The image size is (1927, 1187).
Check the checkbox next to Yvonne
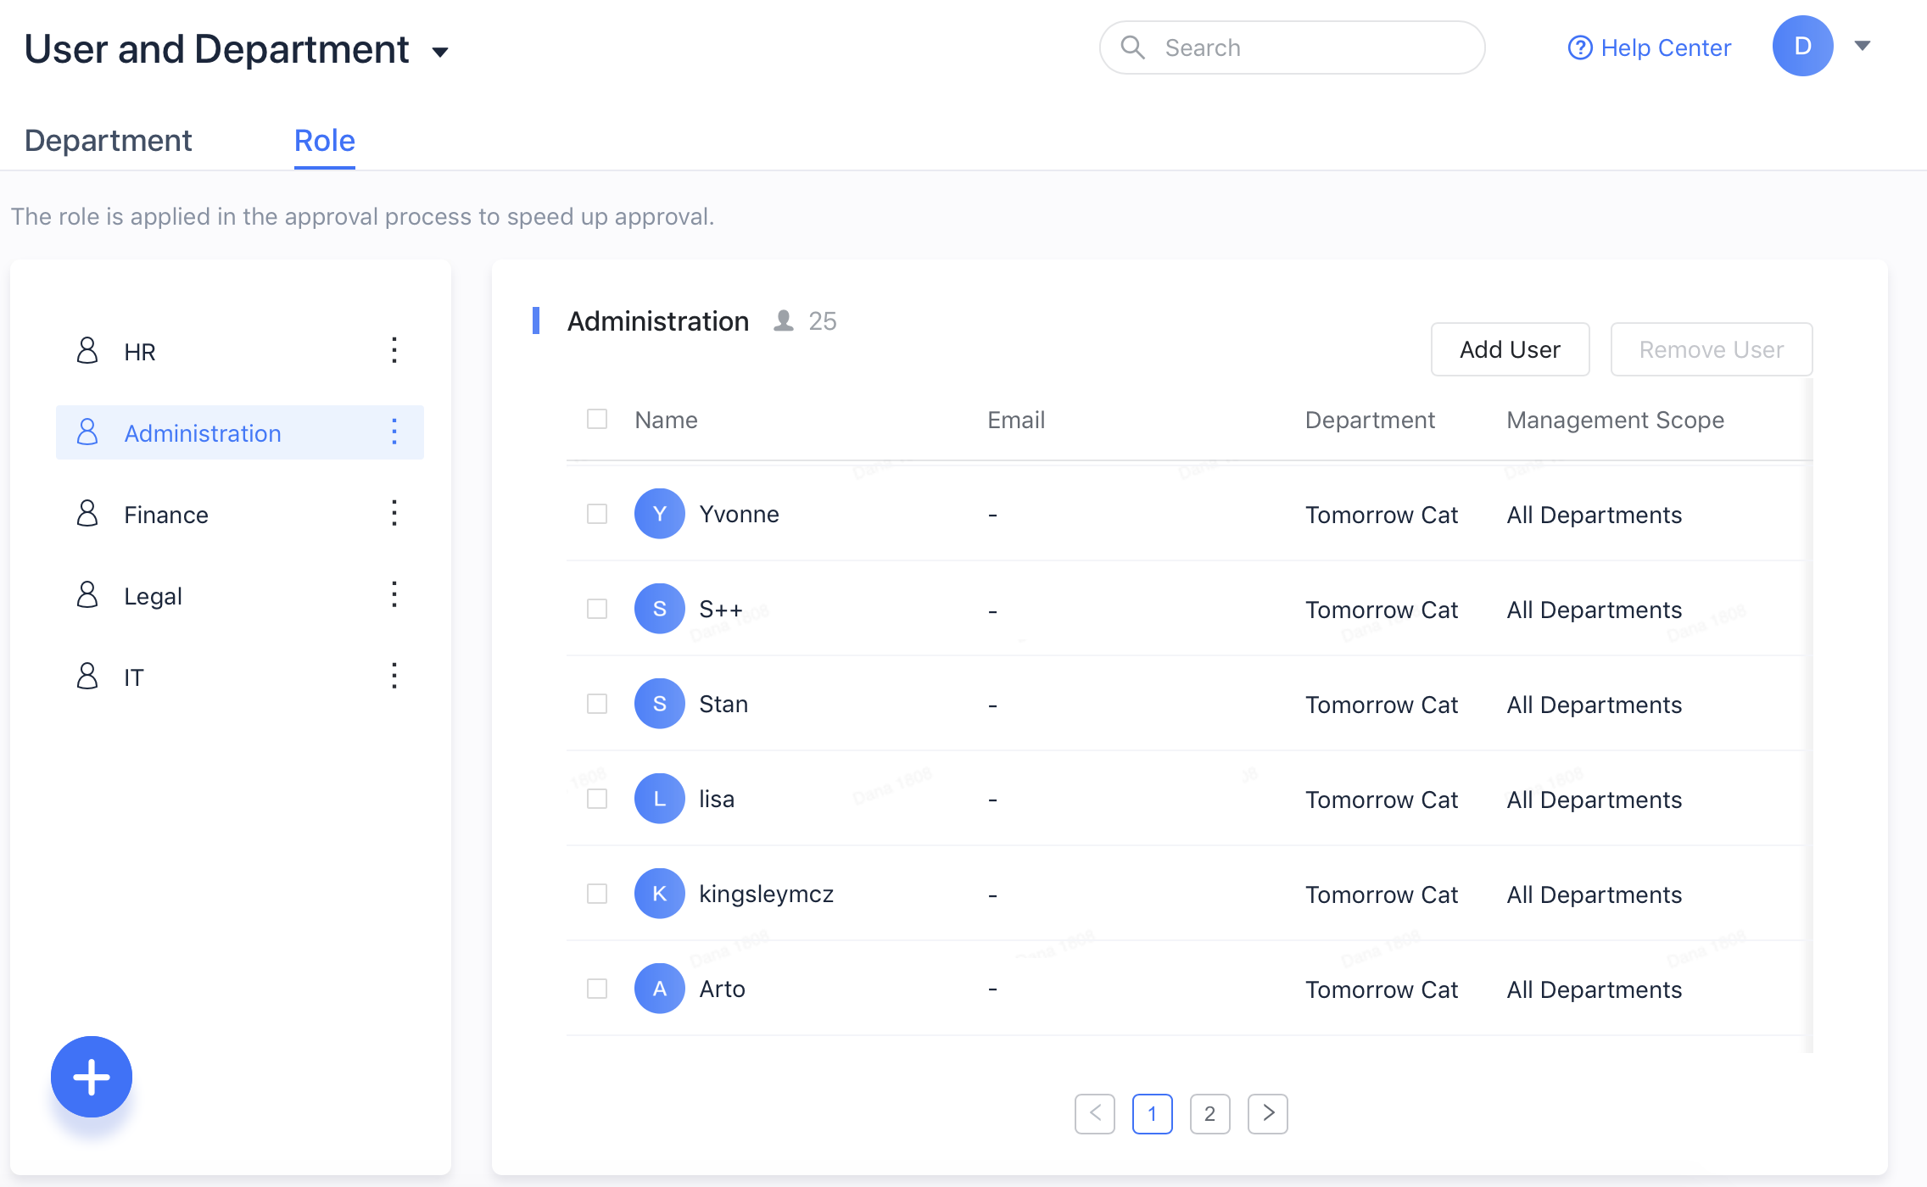[x=596, y=514]
